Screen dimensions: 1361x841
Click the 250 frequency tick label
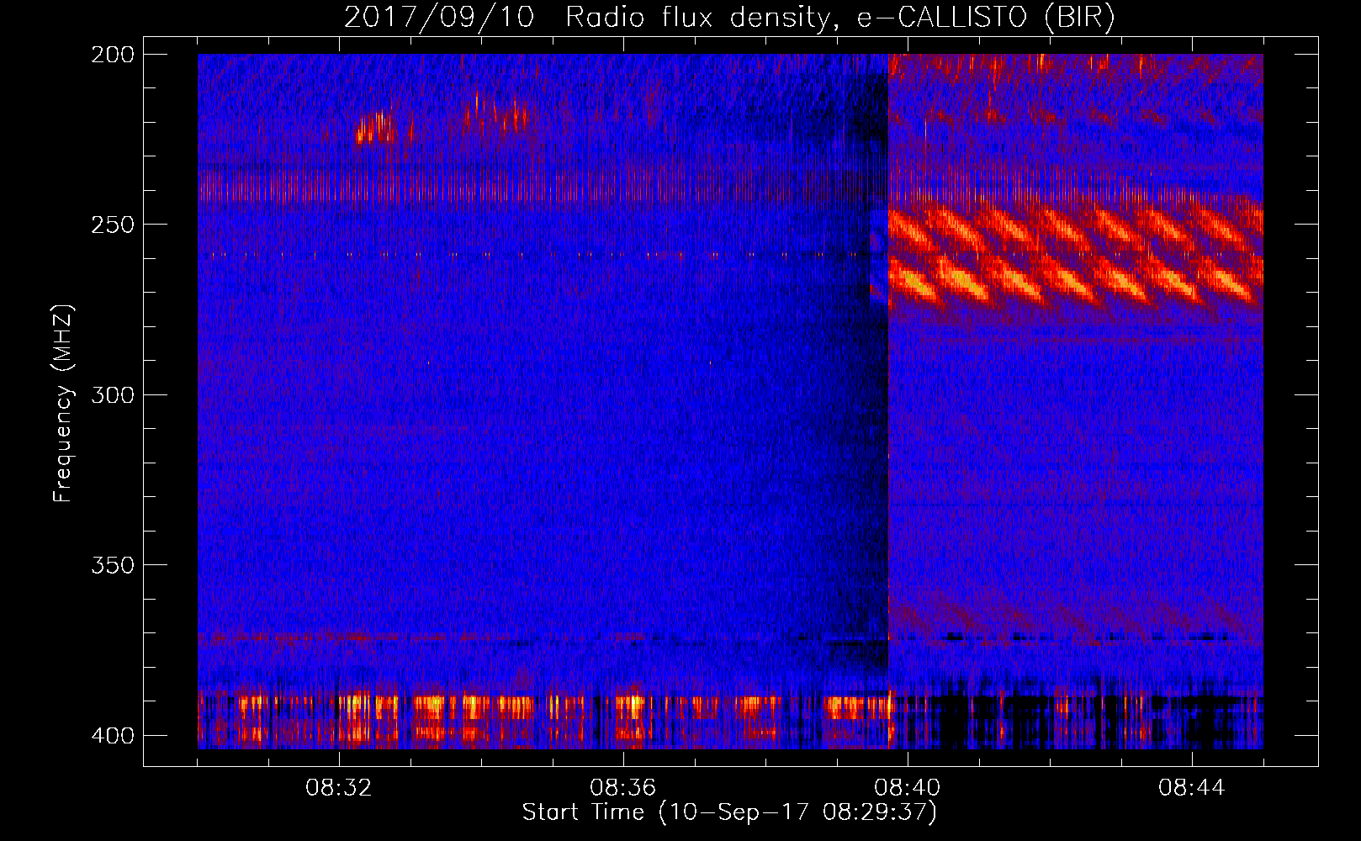click(113, 225)
